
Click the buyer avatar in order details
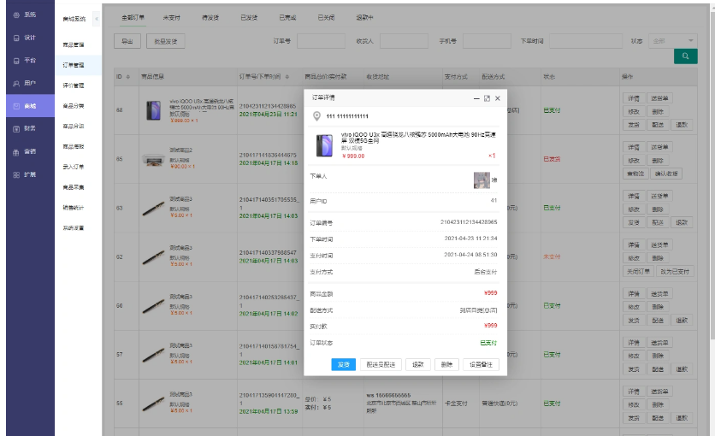(482, 180)
